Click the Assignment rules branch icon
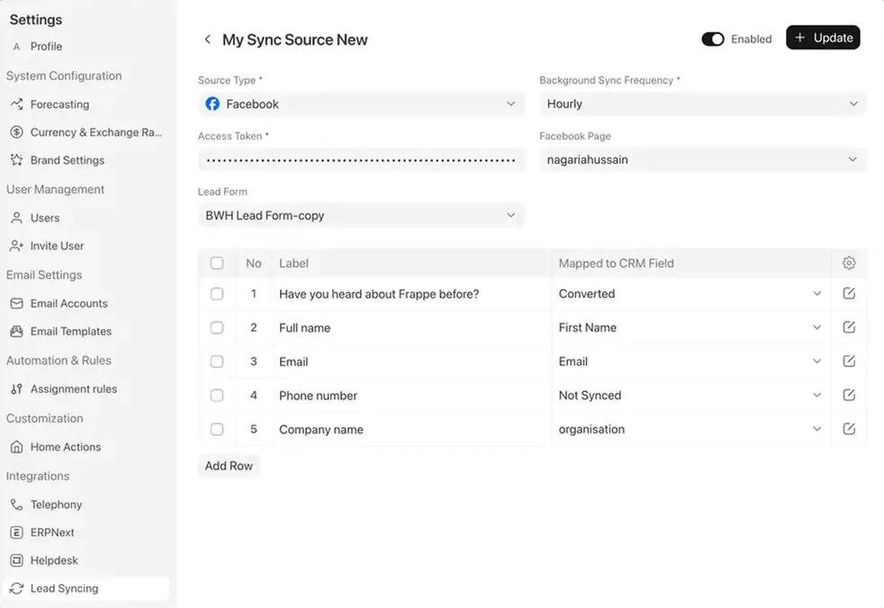Screen dimensions: 884x608 16,388
